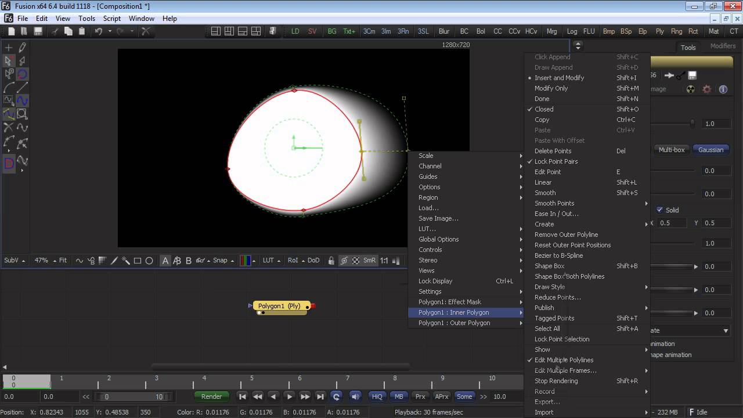This screenshot has width=743, height=418.
Task: Click the blue info icon in Tools panel
Action: pos(723,89)
